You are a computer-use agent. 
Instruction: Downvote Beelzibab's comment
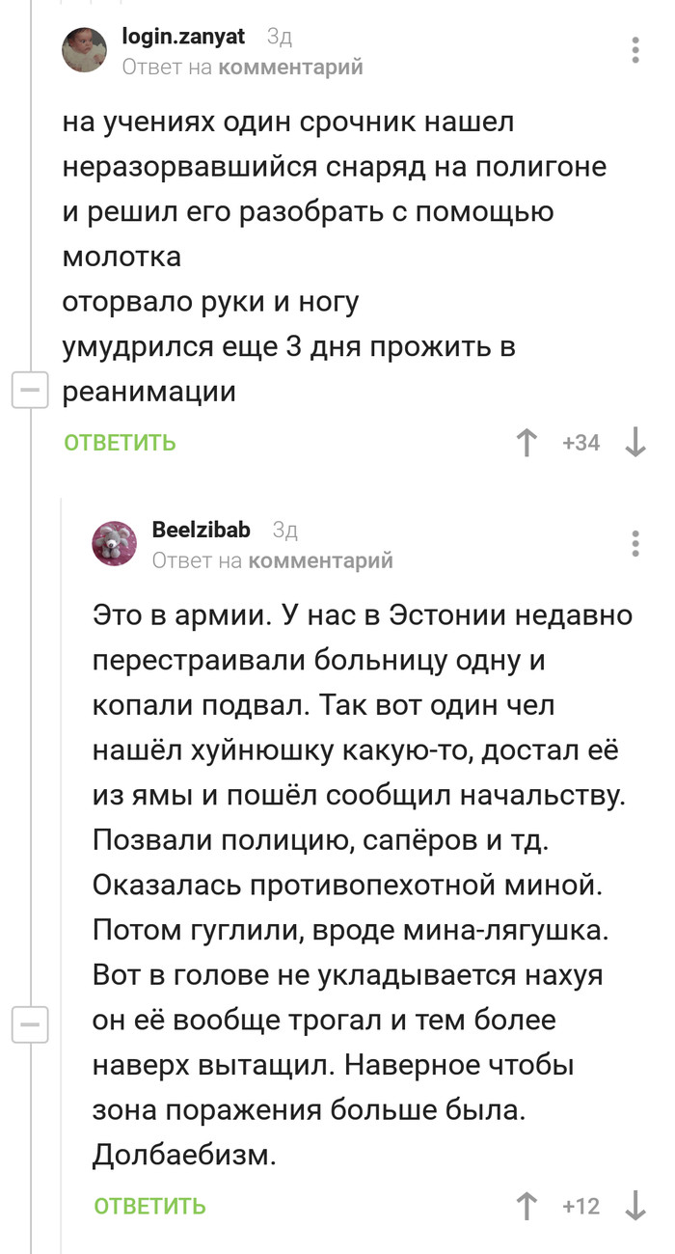(635, 1206)
